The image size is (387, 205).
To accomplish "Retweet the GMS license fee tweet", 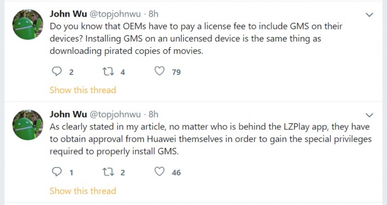I will click(x=108, y=72).
